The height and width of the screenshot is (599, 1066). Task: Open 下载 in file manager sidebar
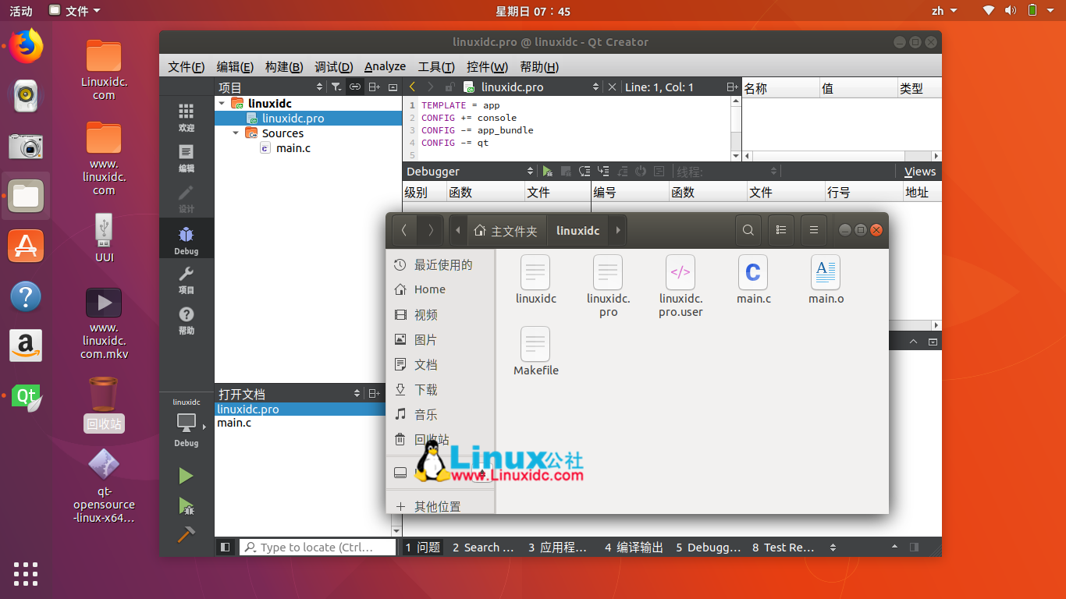point(441,389)
